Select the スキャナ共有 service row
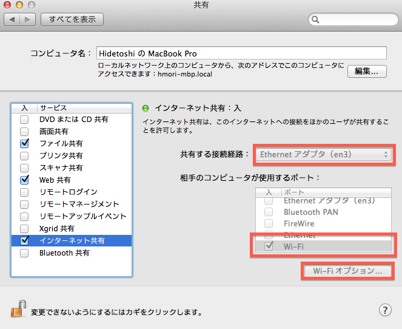This screenshot has height=329, width=402. (x=72, y=168)
